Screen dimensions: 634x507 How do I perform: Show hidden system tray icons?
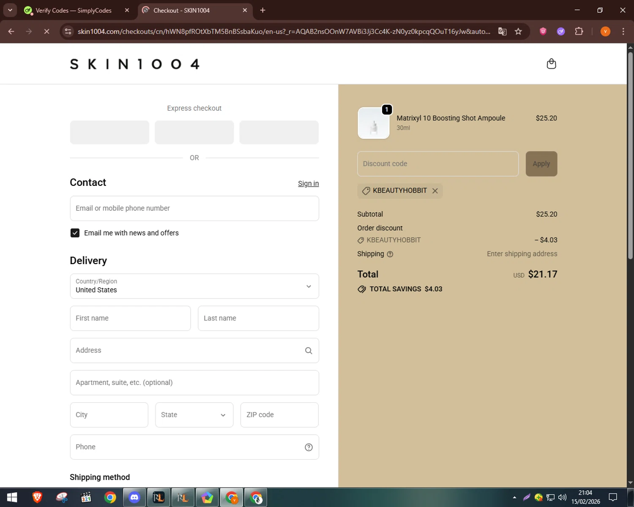514,497
